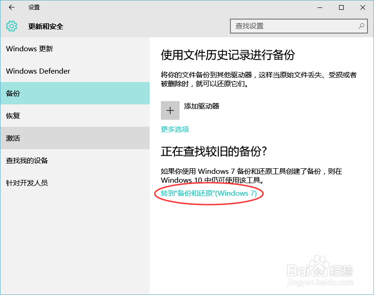The height and width of the screenshot is (295, 374).
Task: Open 转到"备份和还原"(Windows 7) link
Action: (x=209, y=193)
